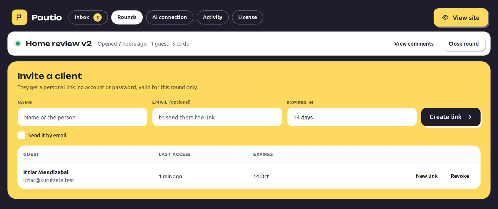Click the email itziar@kurutzeta.test
498x209 pixels.
tap(49, 180)
